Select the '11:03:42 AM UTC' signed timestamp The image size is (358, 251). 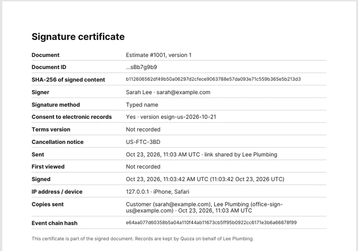point(185,179)
